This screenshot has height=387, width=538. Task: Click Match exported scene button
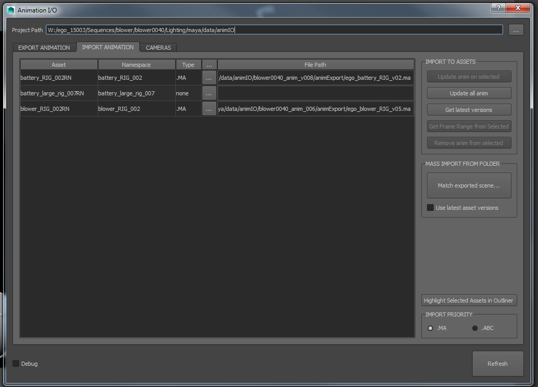click(469, 185)
